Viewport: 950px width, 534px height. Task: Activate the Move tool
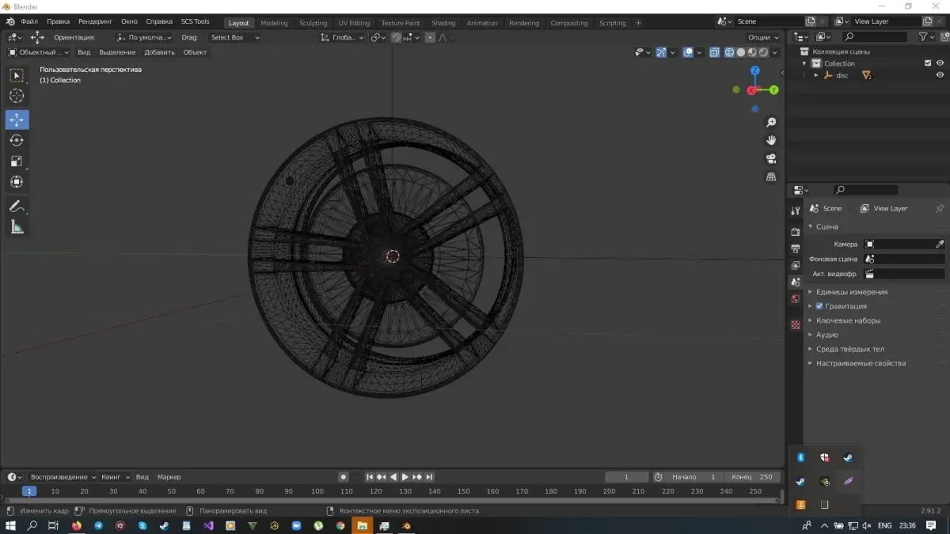(x=17, y=119)
